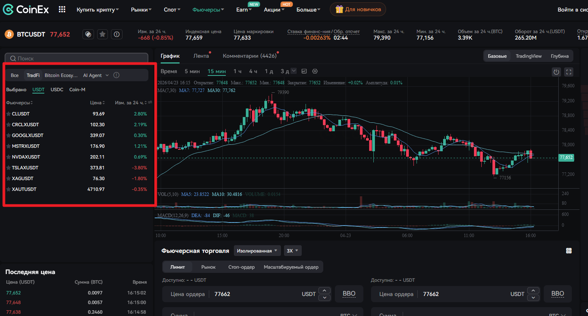Click the BBO button next to order price

tap(349, 293)
